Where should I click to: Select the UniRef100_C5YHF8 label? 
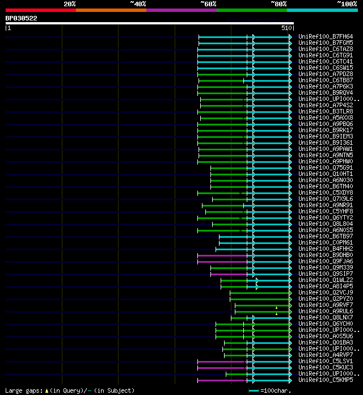coord(326,211)
